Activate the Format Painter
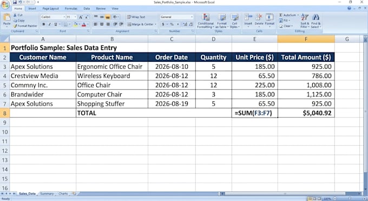 25,26
